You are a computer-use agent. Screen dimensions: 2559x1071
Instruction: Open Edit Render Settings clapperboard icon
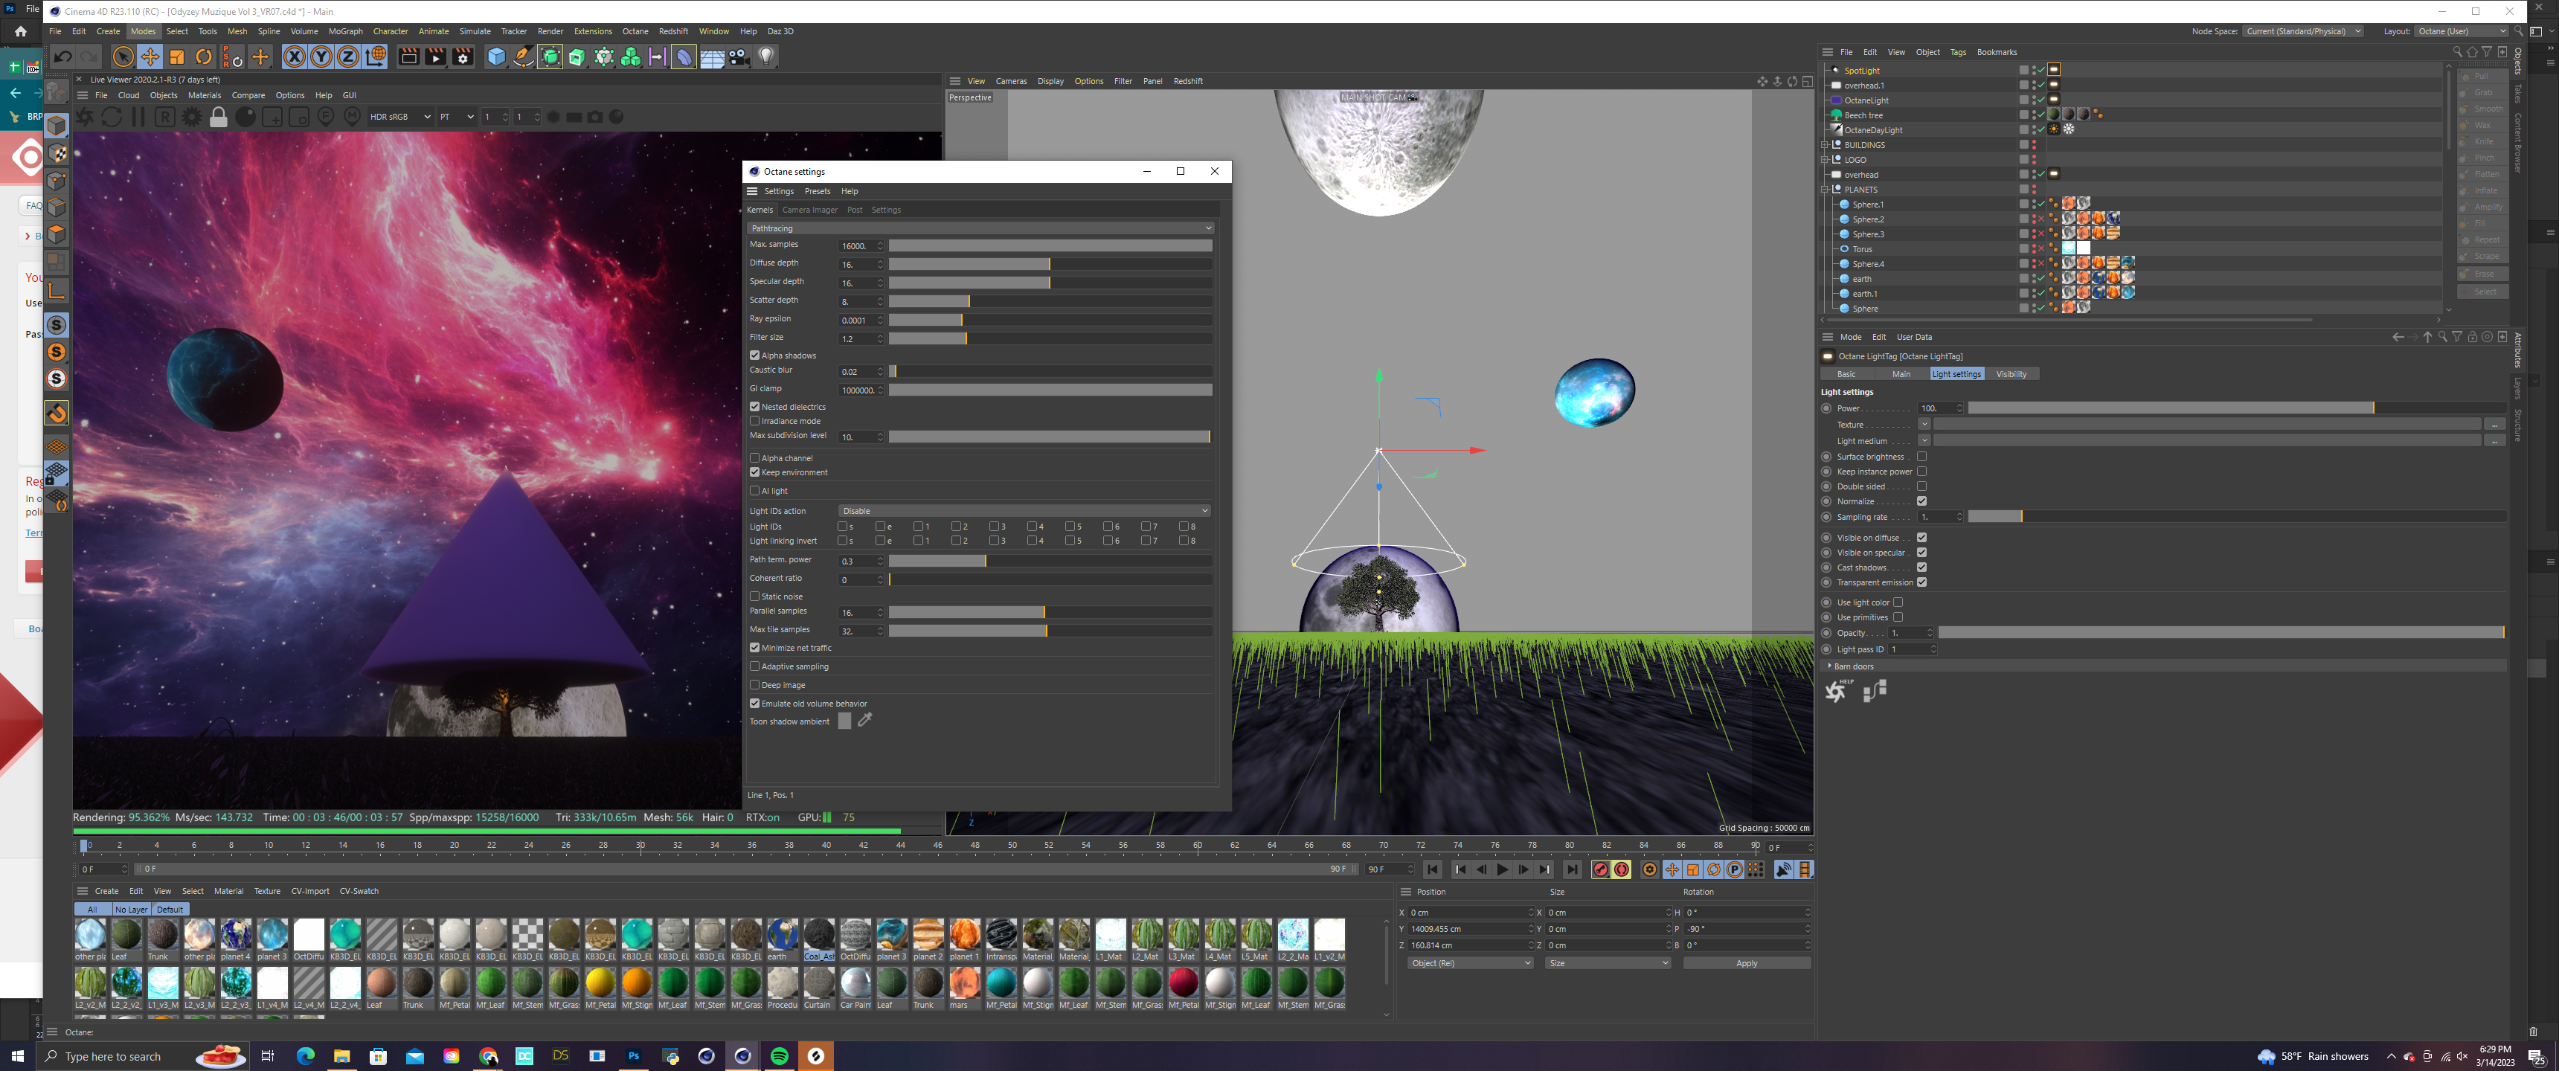tap(463, 57)
